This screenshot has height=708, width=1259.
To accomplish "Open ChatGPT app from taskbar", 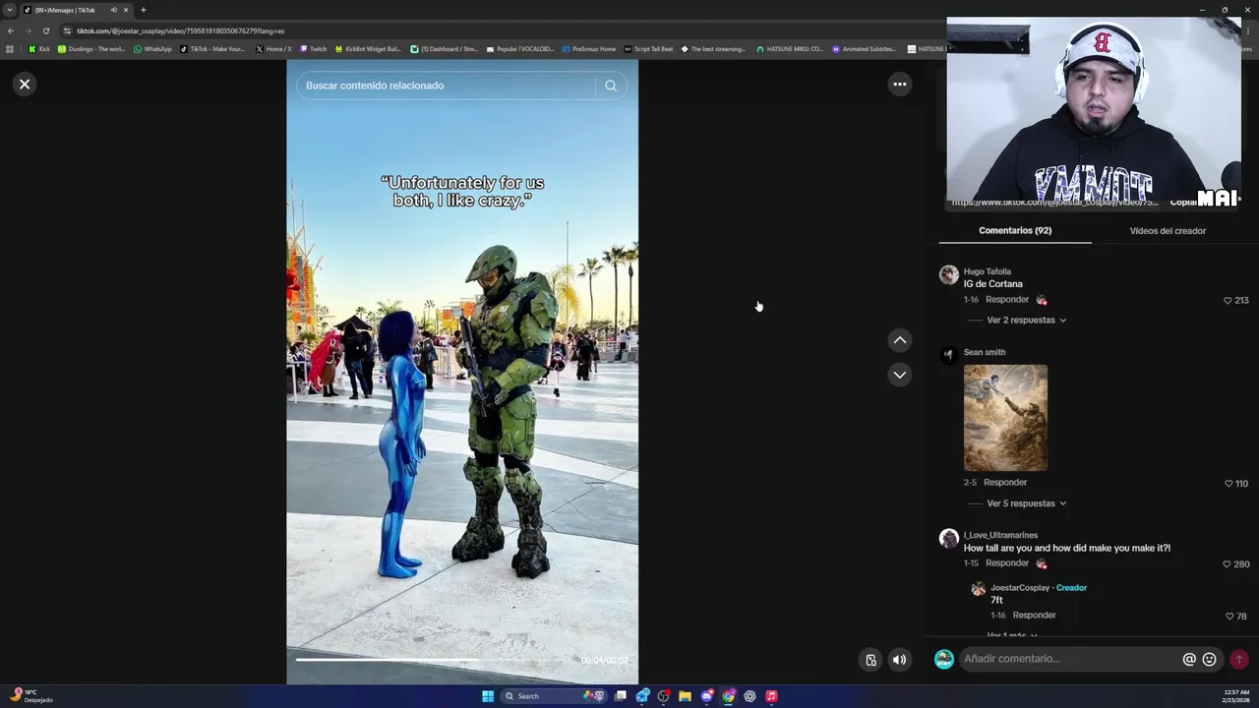I will pyautogui.click(x=749, y=696).
